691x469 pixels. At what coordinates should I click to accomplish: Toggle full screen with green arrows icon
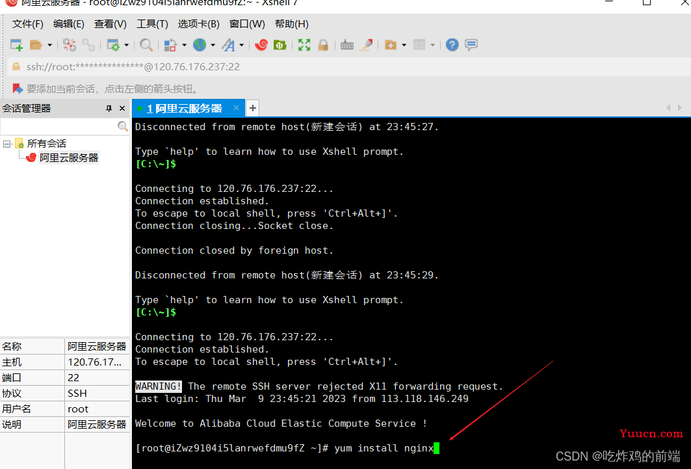304,44
